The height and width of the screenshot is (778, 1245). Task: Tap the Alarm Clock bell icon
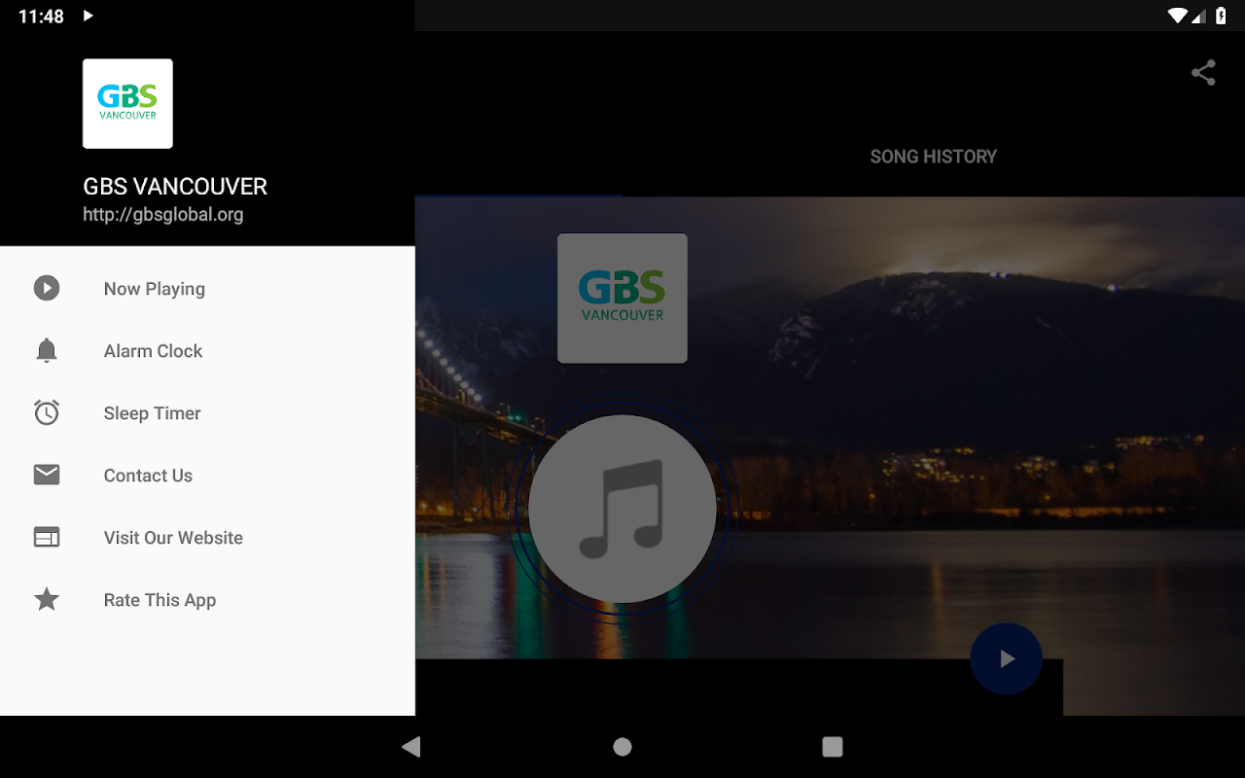[47, 350]
